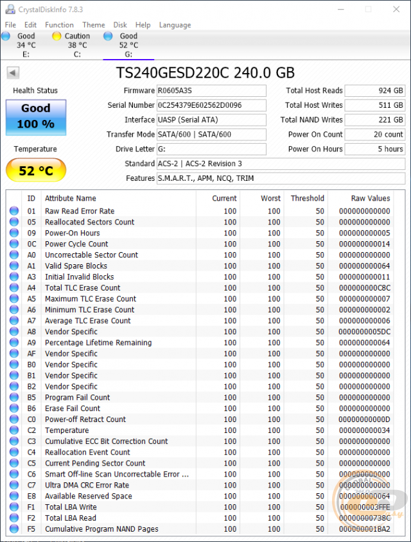
Task: Click the status icon for Reallocated Sectors Count
Action: [x=14, y=221]
